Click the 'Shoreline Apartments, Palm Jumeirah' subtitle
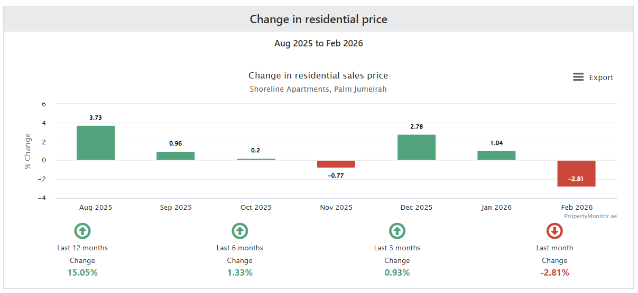Viewport: 638px width, 293px height. (x=318, y=89)
